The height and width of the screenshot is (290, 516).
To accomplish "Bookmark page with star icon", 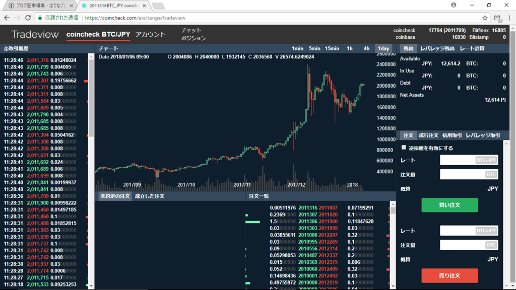I will pyautogui.click(x=485, y=18).
